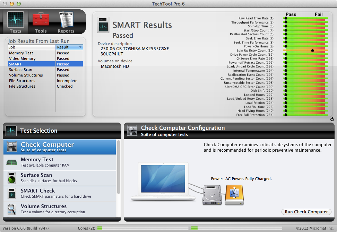
Task: Click the orange Macintosh volume icon
Action: pyautogui.click(x=234, y=195)
